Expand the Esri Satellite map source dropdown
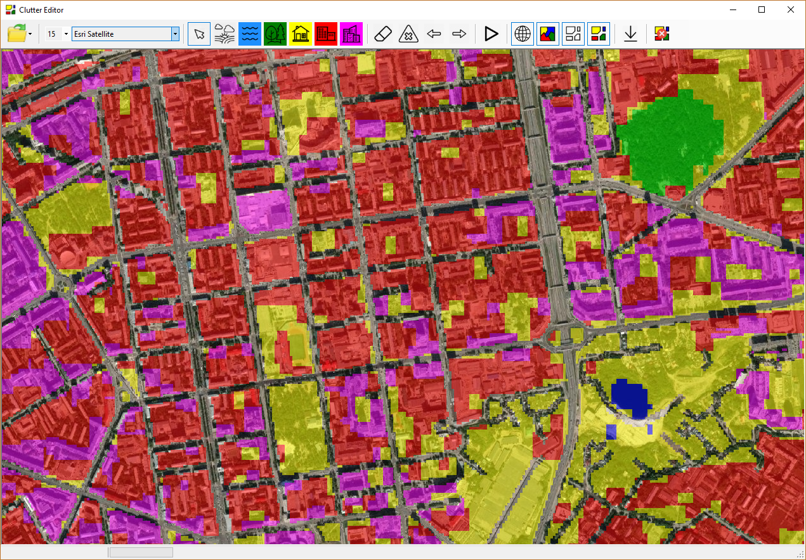This screenshot has height=560, width=806. coord(175,34)
